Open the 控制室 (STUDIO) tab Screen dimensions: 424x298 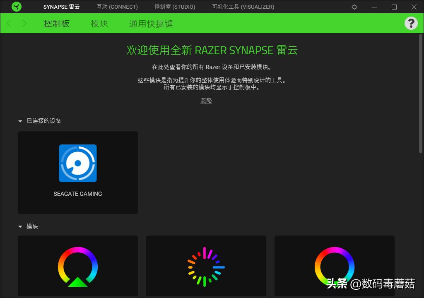click(x=174, y=7)
